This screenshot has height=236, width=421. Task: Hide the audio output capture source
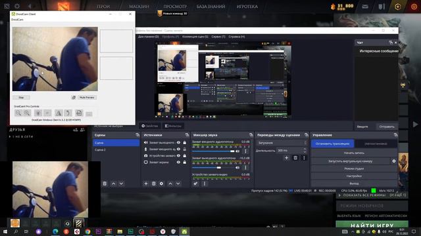(x=178, y=143)
